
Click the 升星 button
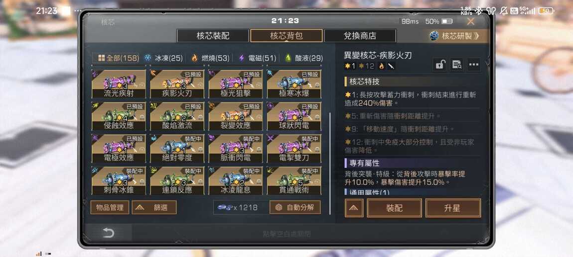[x=453, y=208]
